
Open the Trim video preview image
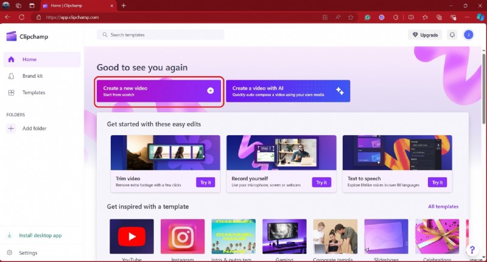pos(166,152)
